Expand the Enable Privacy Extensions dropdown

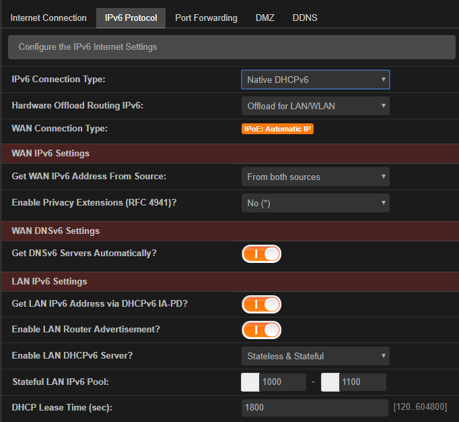point(315,203)
